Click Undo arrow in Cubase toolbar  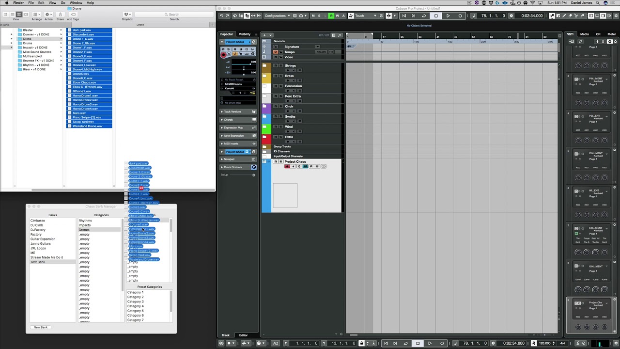pyautogui.click(x=221, y=16)
